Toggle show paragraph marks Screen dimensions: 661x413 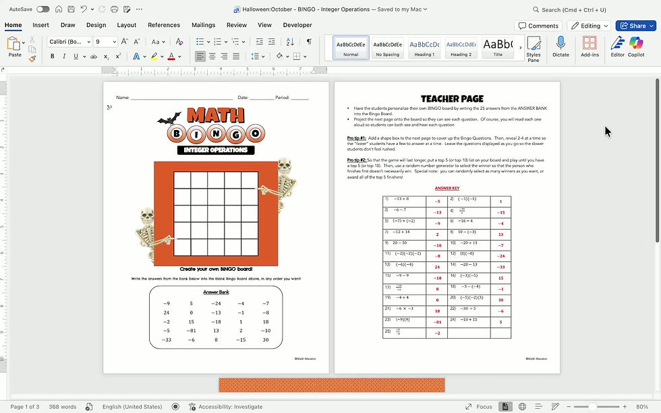click(x=309, y=42)
